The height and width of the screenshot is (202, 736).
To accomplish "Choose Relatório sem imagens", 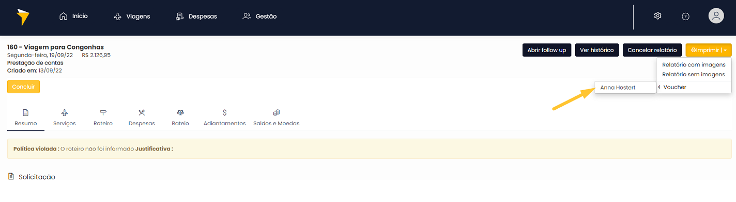I will point(694,74).
